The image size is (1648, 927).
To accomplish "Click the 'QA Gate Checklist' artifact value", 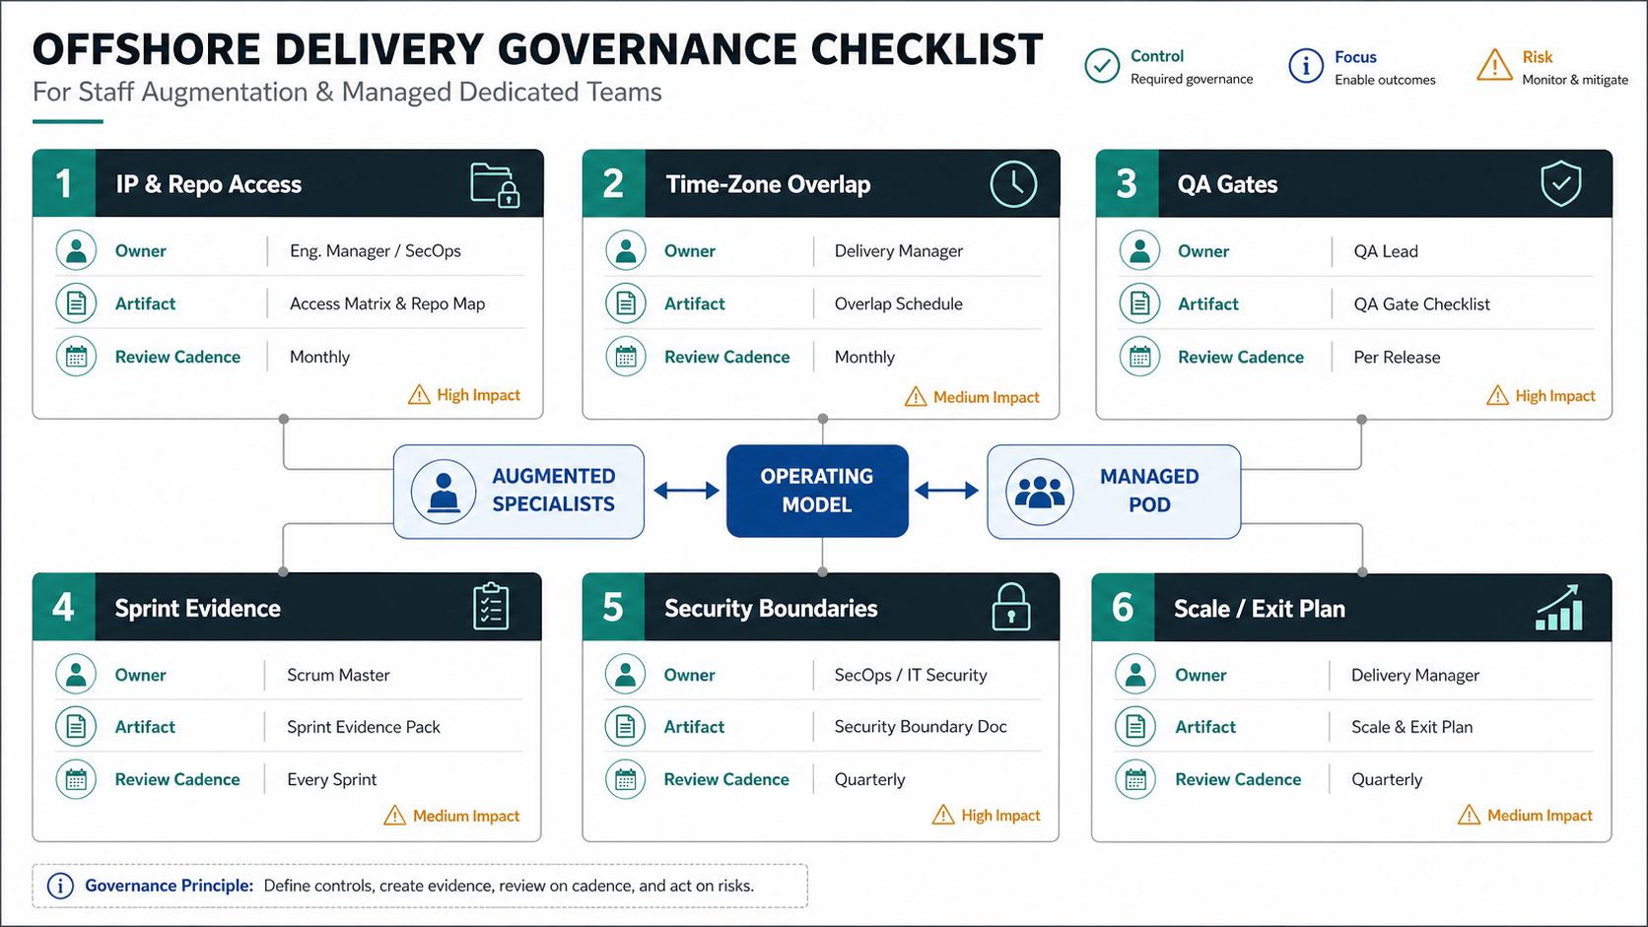I will pos(1421,303).
